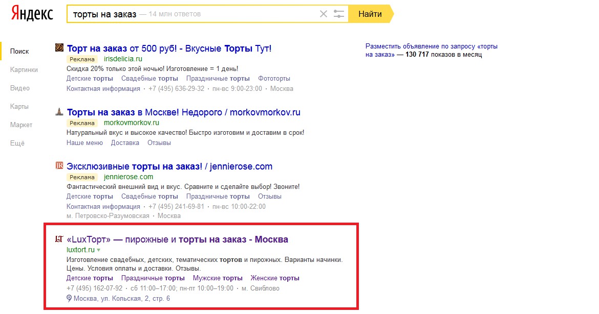Open the Yandex logo homepage
This screenshot has height=314, width=599.
[32, 14]
